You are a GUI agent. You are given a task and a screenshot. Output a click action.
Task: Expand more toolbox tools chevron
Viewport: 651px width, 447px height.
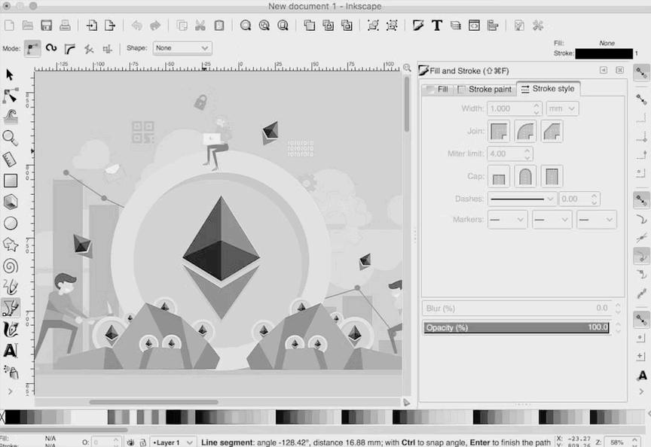[x=10, y=391]
